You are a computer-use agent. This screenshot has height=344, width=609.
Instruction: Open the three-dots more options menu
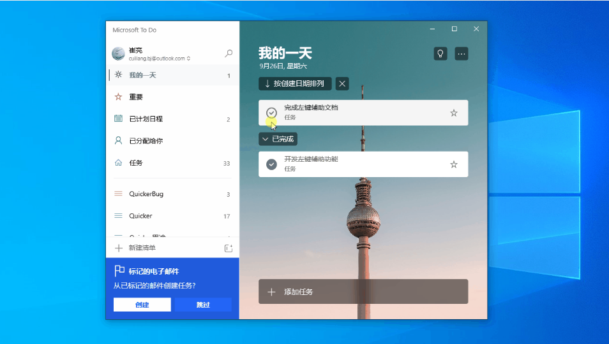click(462, 54)
